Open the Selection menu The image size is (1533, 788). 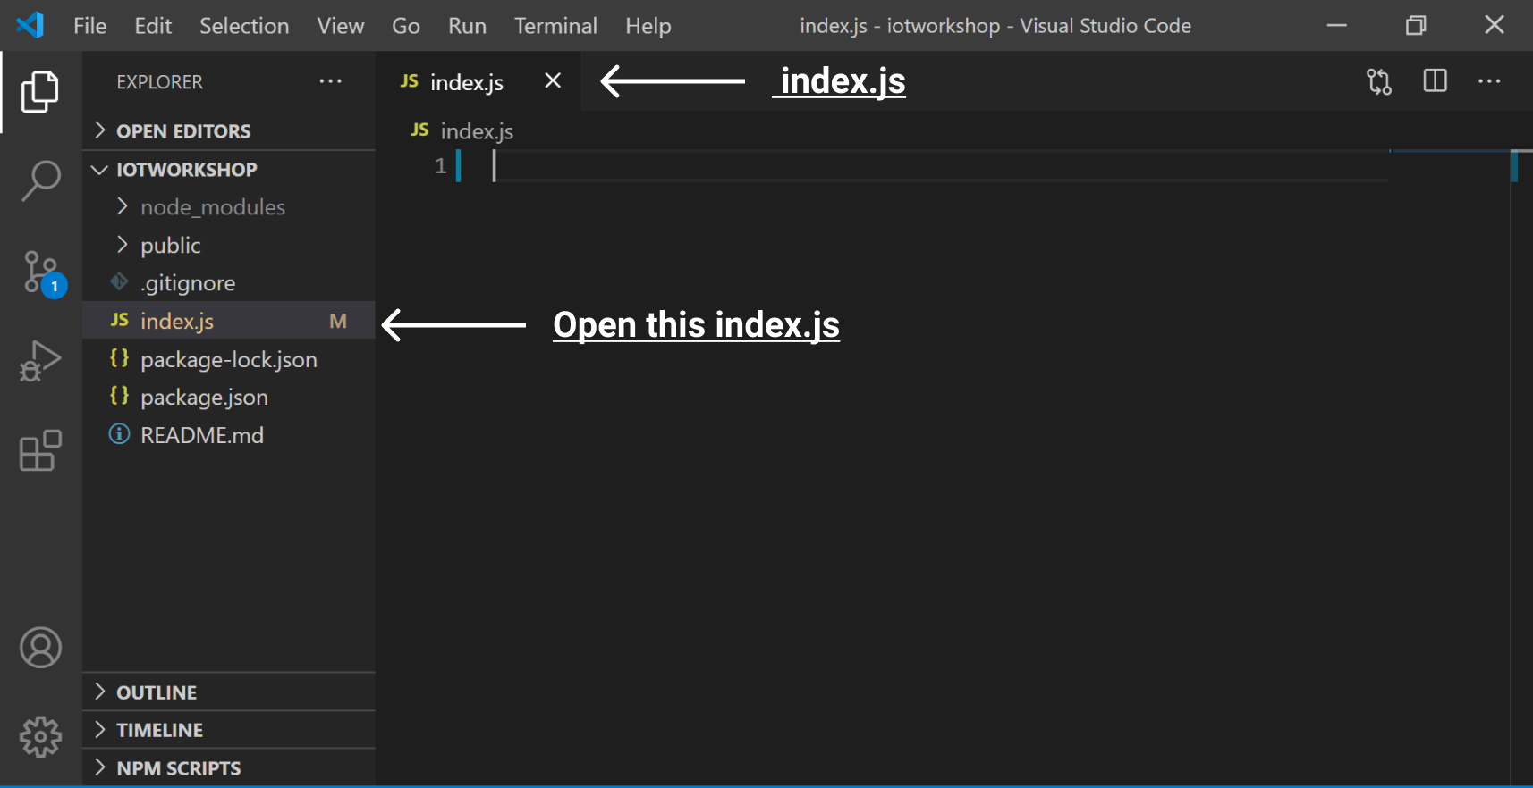(x=244, y=26)
